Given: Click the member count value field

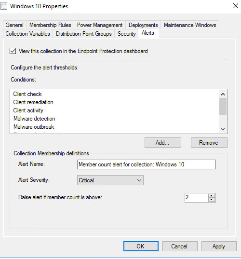Looking at the screenshot, I should coord(197,198).
